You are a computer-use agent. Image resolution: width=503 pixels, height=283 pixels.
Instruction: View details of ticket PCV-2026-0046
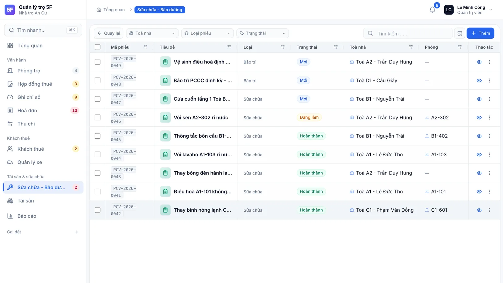[x=479, y=118]
